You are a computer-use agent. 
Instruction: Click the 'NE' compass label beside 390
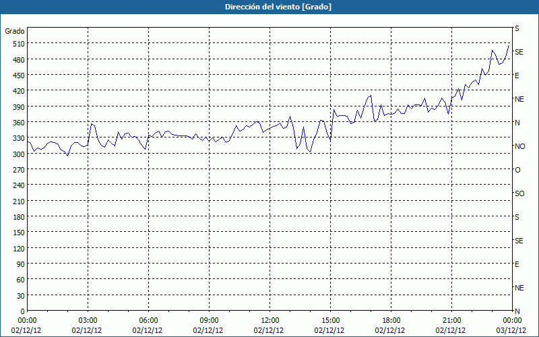pos(519,99)
